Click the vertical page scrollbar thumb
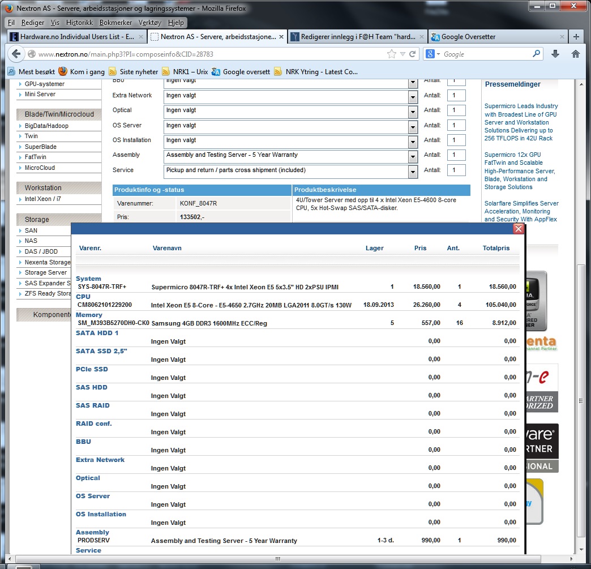This screenshot has width=591, height=569. (581, 400)
